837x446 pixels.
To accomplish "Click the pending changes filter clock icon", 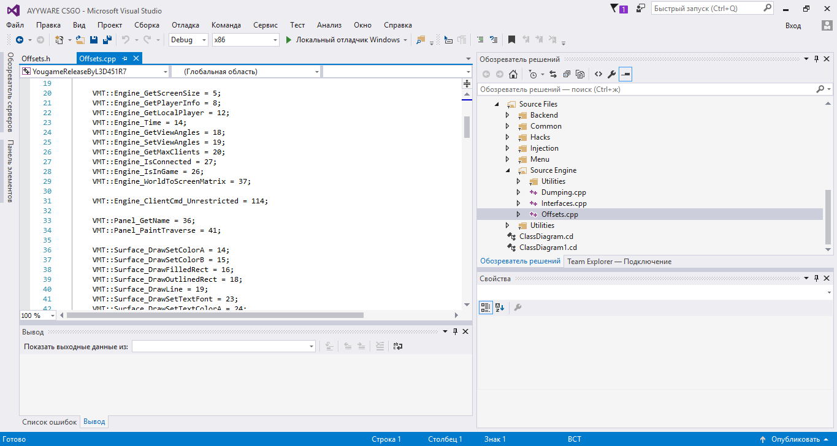I will click(x=532, y=75).
